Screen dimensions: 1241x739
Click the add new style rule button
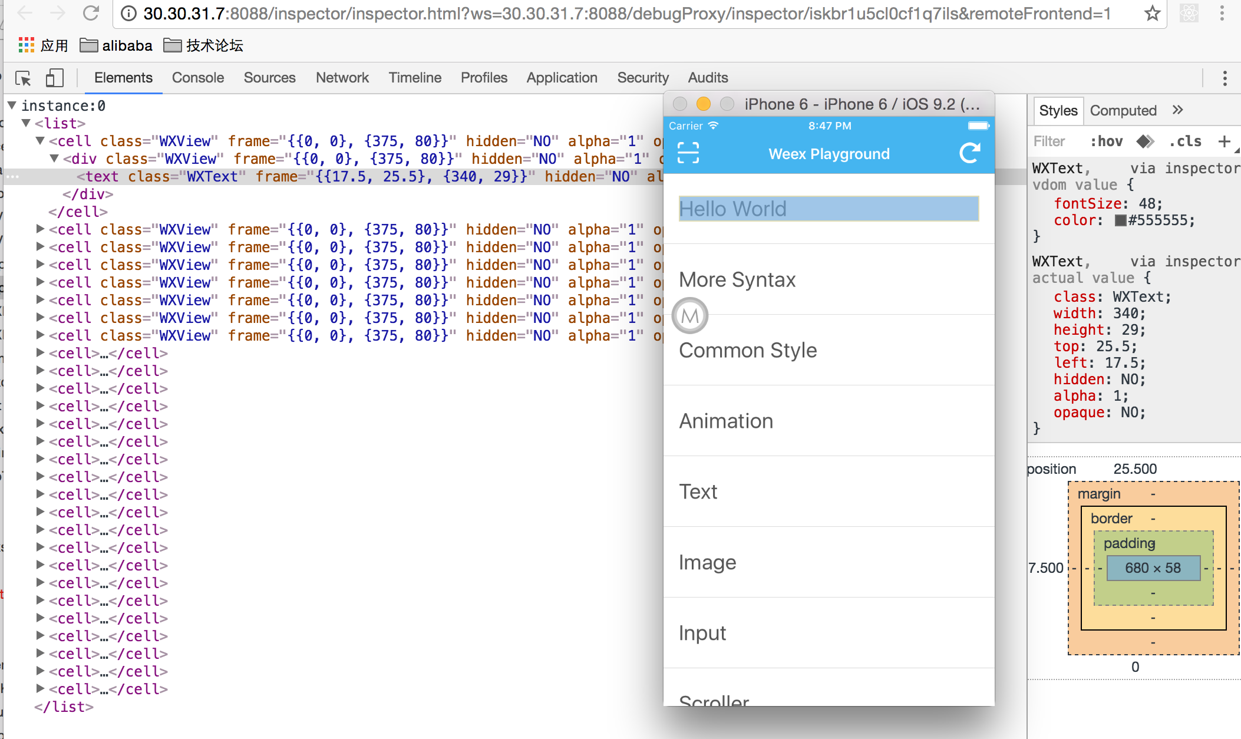point(1227,141)
